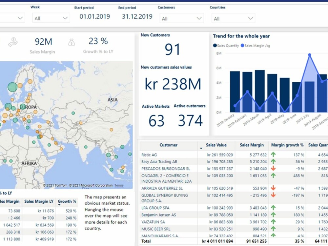Select ARRAIZA GUTIERREZ SL customer
The height and width of the screenshot is (246, 328).
coord(162,188)
